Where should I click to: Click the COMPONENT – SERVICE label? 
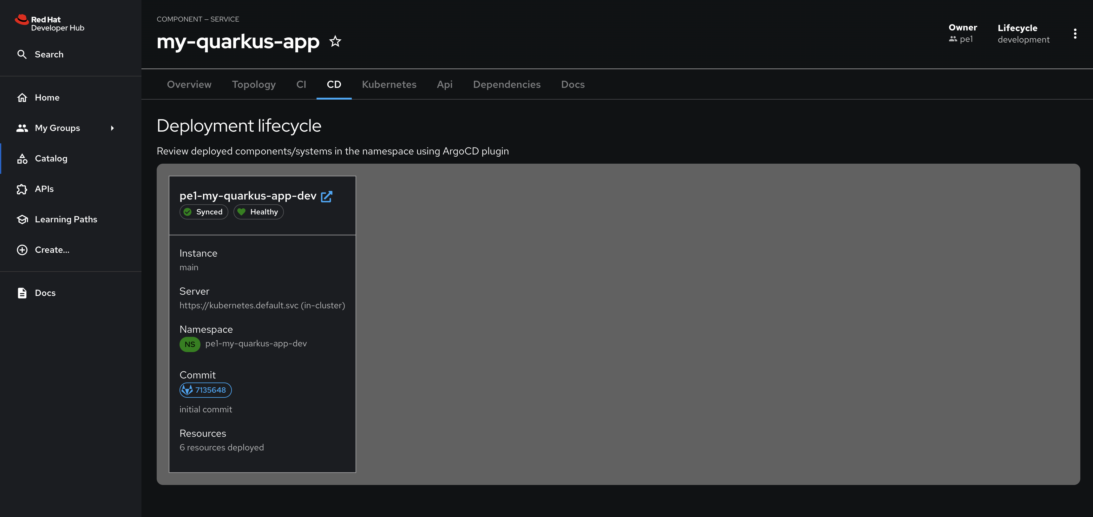click(198, 19)
